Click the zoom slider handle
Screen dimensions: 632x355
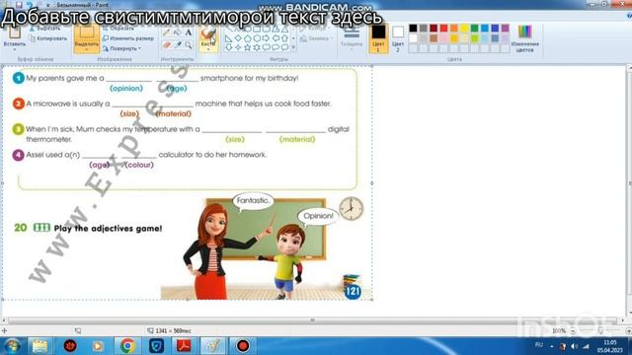600,331
